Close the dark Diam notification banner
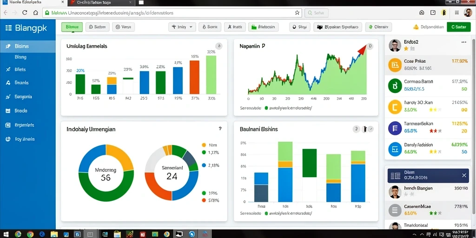The width and height of the screenshot is (476, 238). click(x=464, y=175)
